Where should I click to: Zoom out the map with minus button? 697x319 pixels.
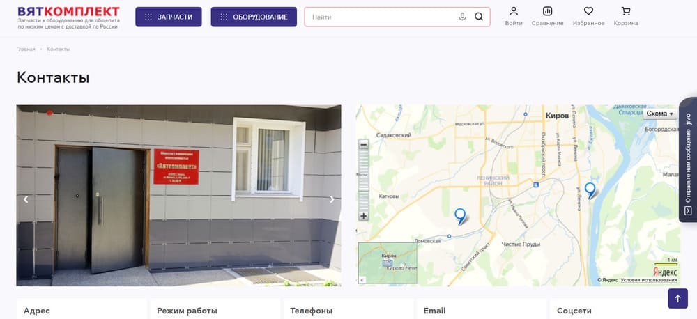point(364,144)
